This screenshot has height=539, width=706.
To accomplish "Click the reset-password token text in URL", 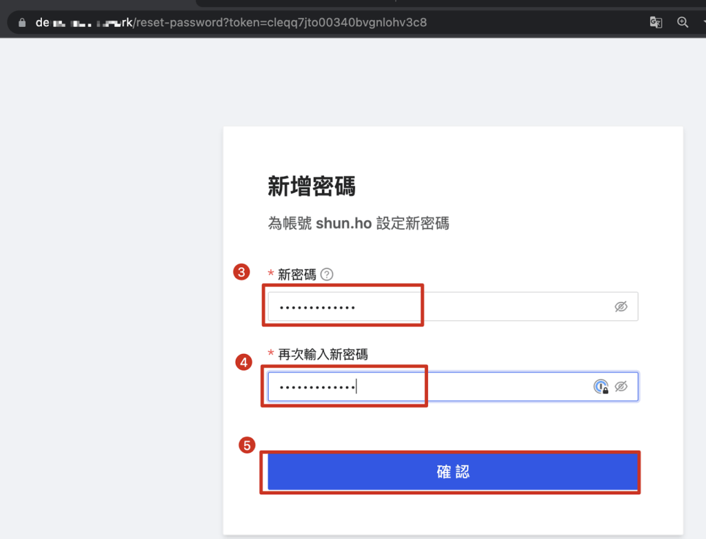I will tap(331, 22).
